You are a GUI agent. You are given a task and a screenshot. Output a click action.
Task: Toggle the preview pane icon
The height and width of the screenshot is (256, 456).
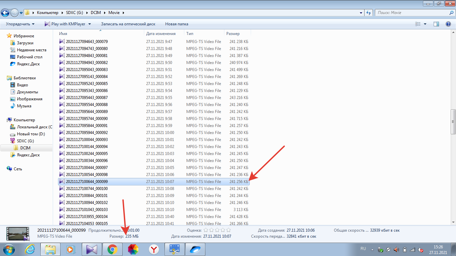[436, 24]
